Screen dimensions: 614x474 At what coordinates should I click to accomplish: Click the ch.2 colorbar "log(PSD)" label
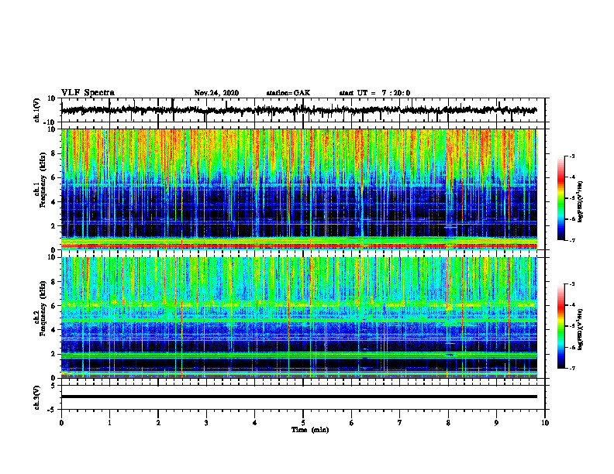(581, 329)
